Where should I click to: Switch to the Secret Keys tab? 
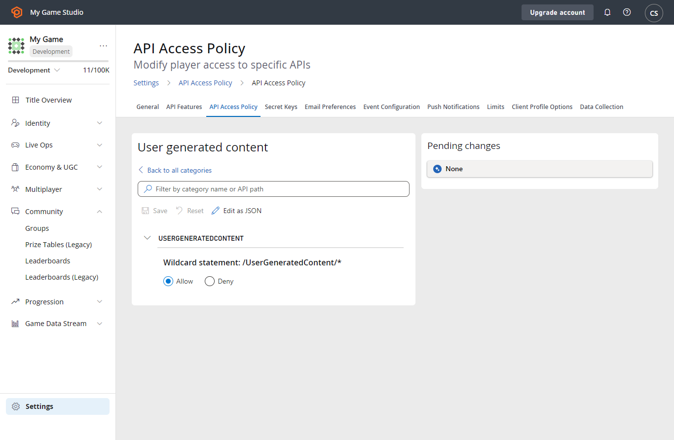(281, 107)
